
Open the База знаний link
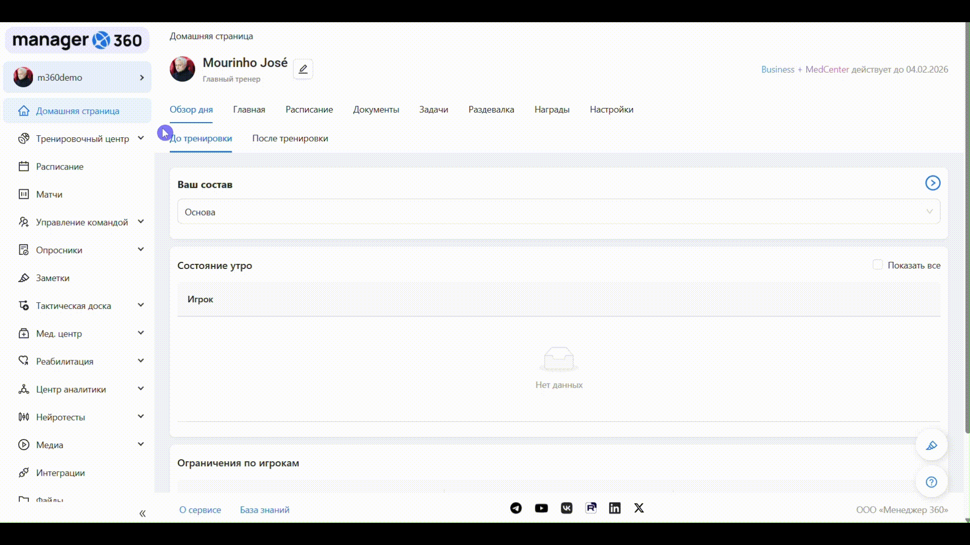coord(264,510)
